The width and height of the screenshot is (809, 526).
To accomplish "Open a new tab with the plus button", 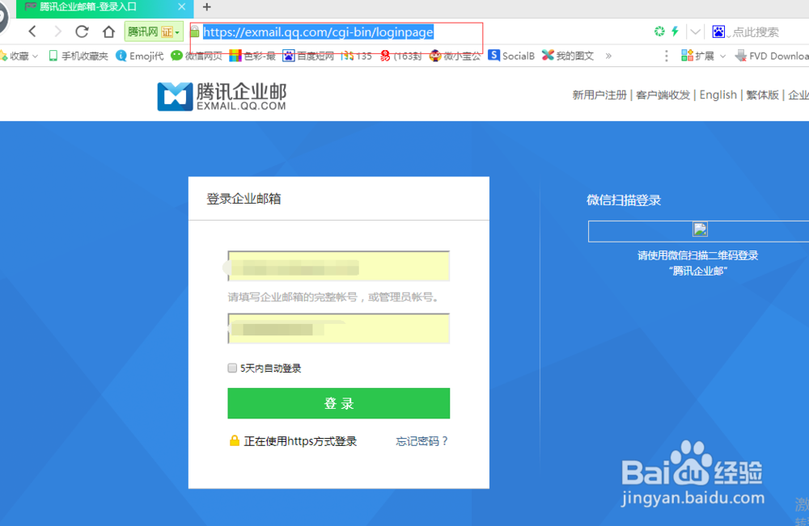I will pos(207,6).
